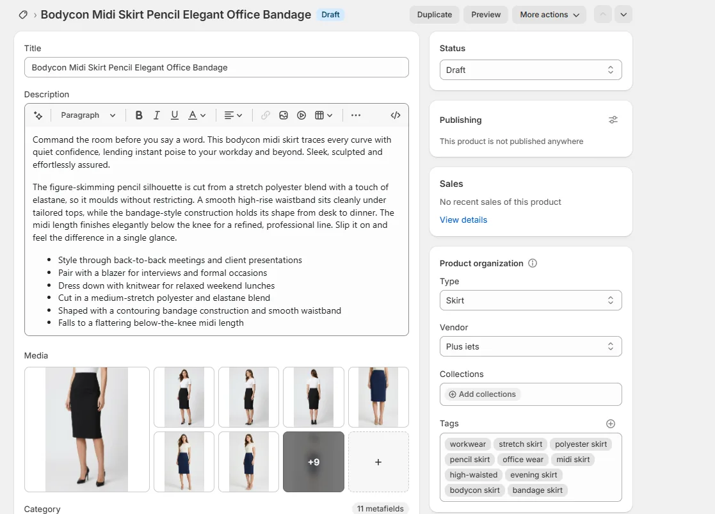Image resolution: width=715 pixels, height=514 pixels.
Task: Click Product organization info icon
Action: coord(533,263)
